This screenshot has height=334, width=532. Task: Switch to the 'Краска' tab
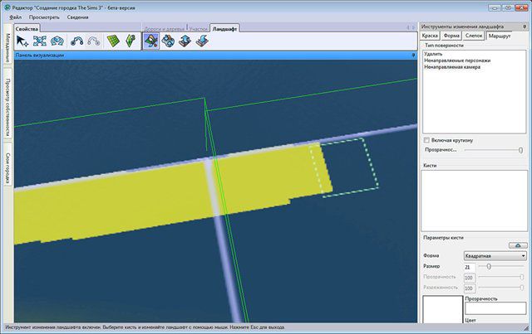(430, 36)
